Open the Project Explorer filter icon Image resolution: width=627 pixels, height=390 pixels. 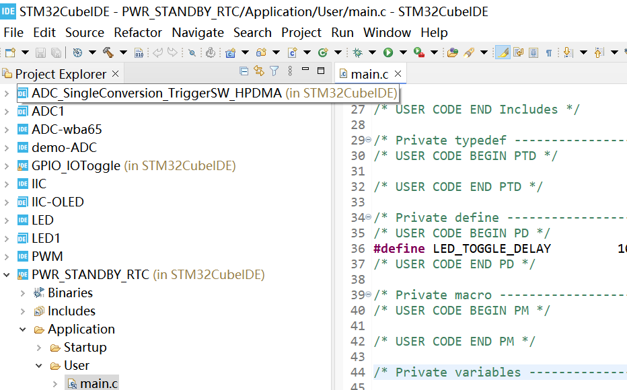point(274,71)
